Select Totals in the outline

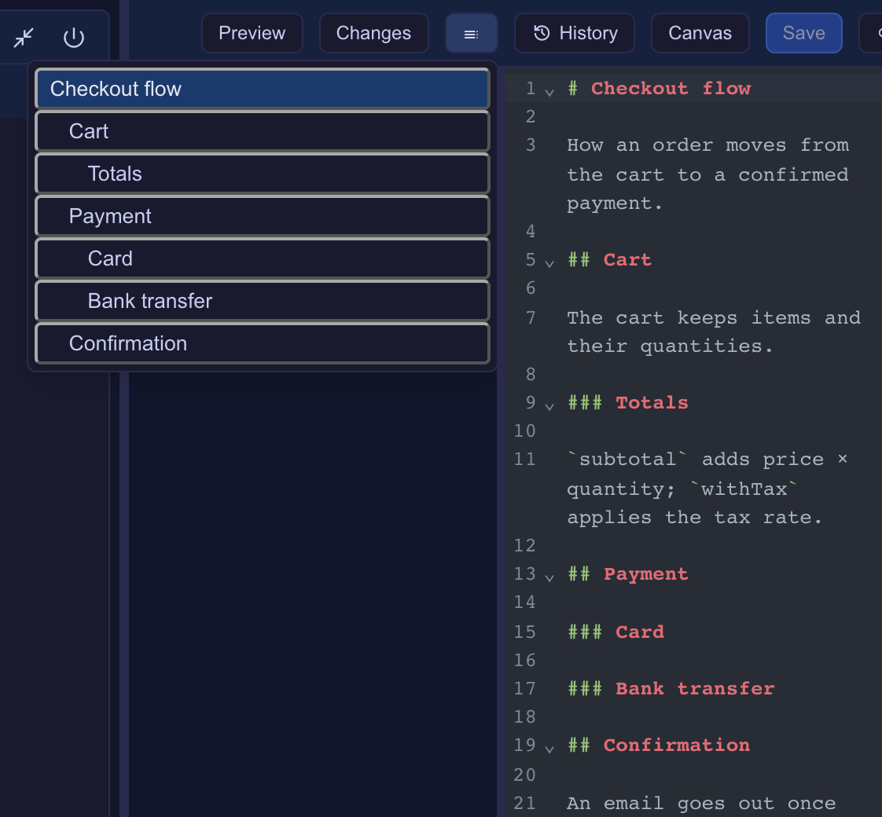[262, 174]
